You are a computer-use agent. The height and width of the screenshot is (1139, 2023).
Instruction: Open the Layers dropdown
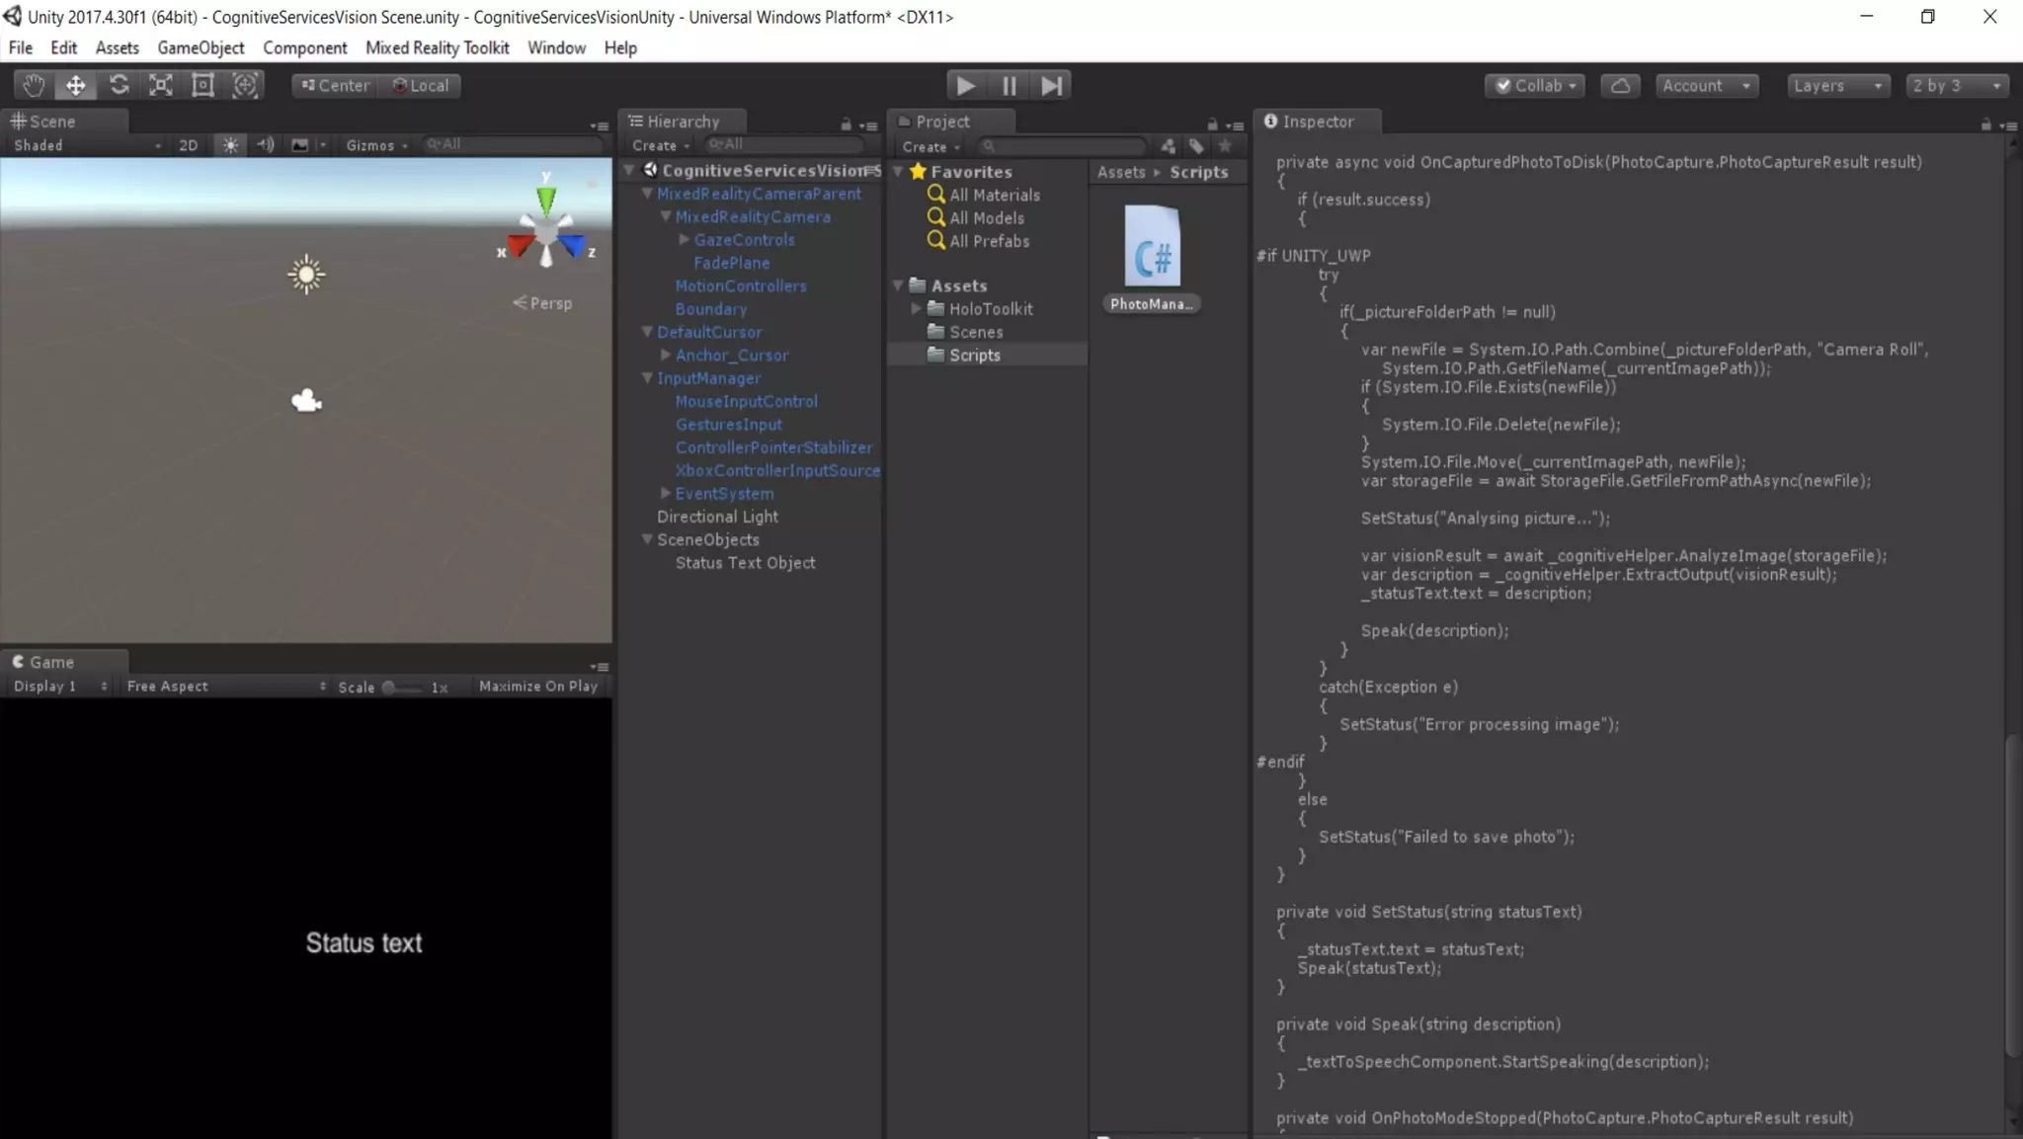pyautogui.click(x=1837, y=85)
